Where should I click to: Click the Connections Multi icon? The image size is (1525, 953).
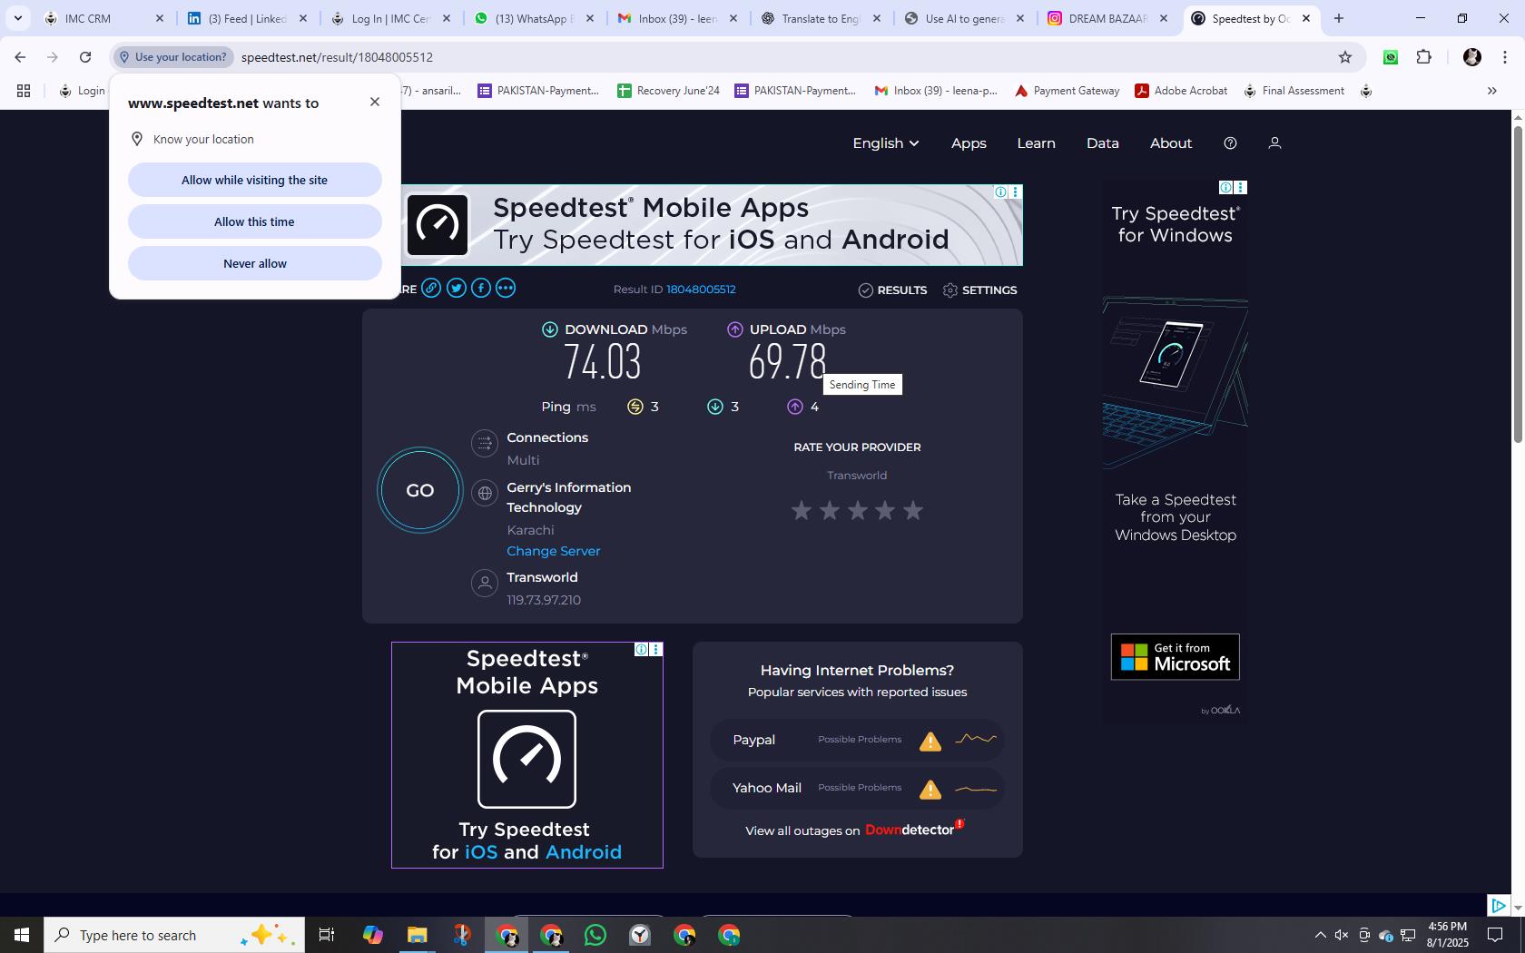click(x=485, y=443)
